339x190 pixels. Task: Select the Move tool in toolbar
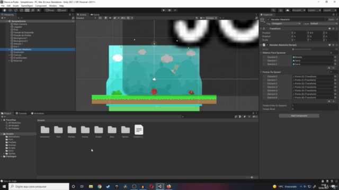(x=10, y=10)
